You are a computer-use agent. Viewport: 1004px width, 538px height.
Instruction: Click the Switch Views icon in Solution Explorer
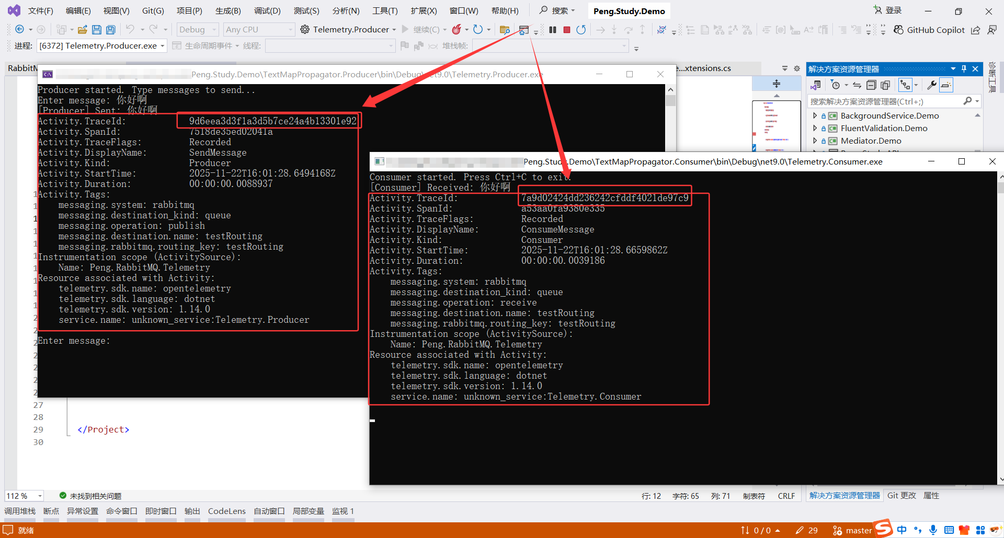816,85
